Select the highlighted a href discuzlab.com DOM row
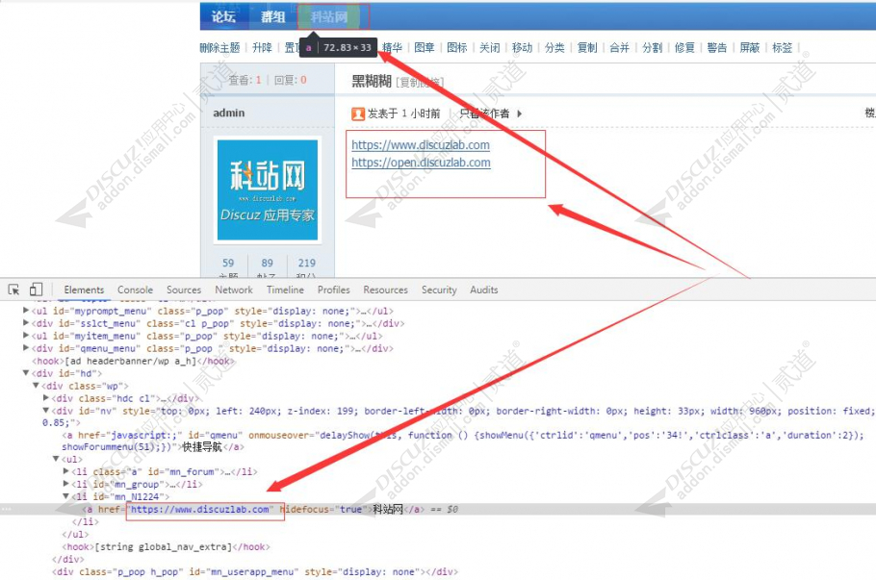The image size is (876, 580). tap(438, 509)
